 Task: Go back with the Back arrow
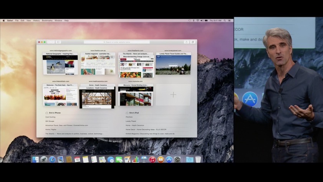[49, 42]
